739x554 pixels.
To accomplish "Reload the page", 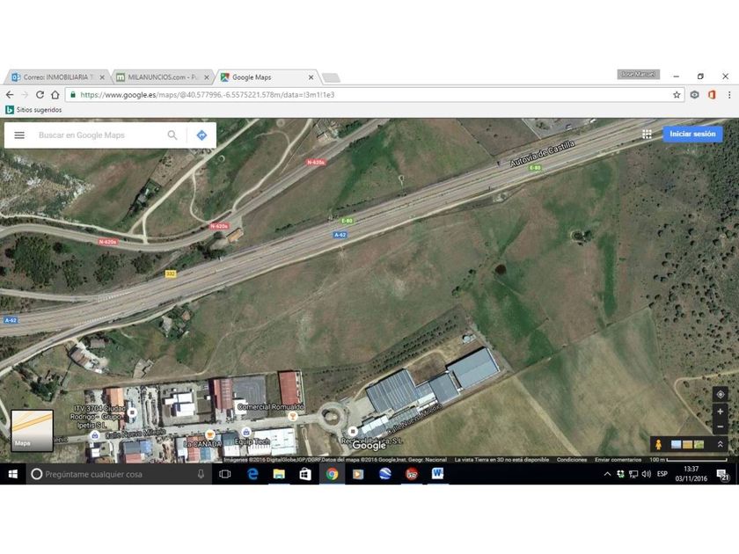I will coord(40,95).
